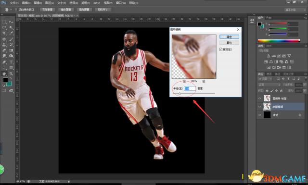Click Print Size button
The image size is (308, 185).
(103, 10)
